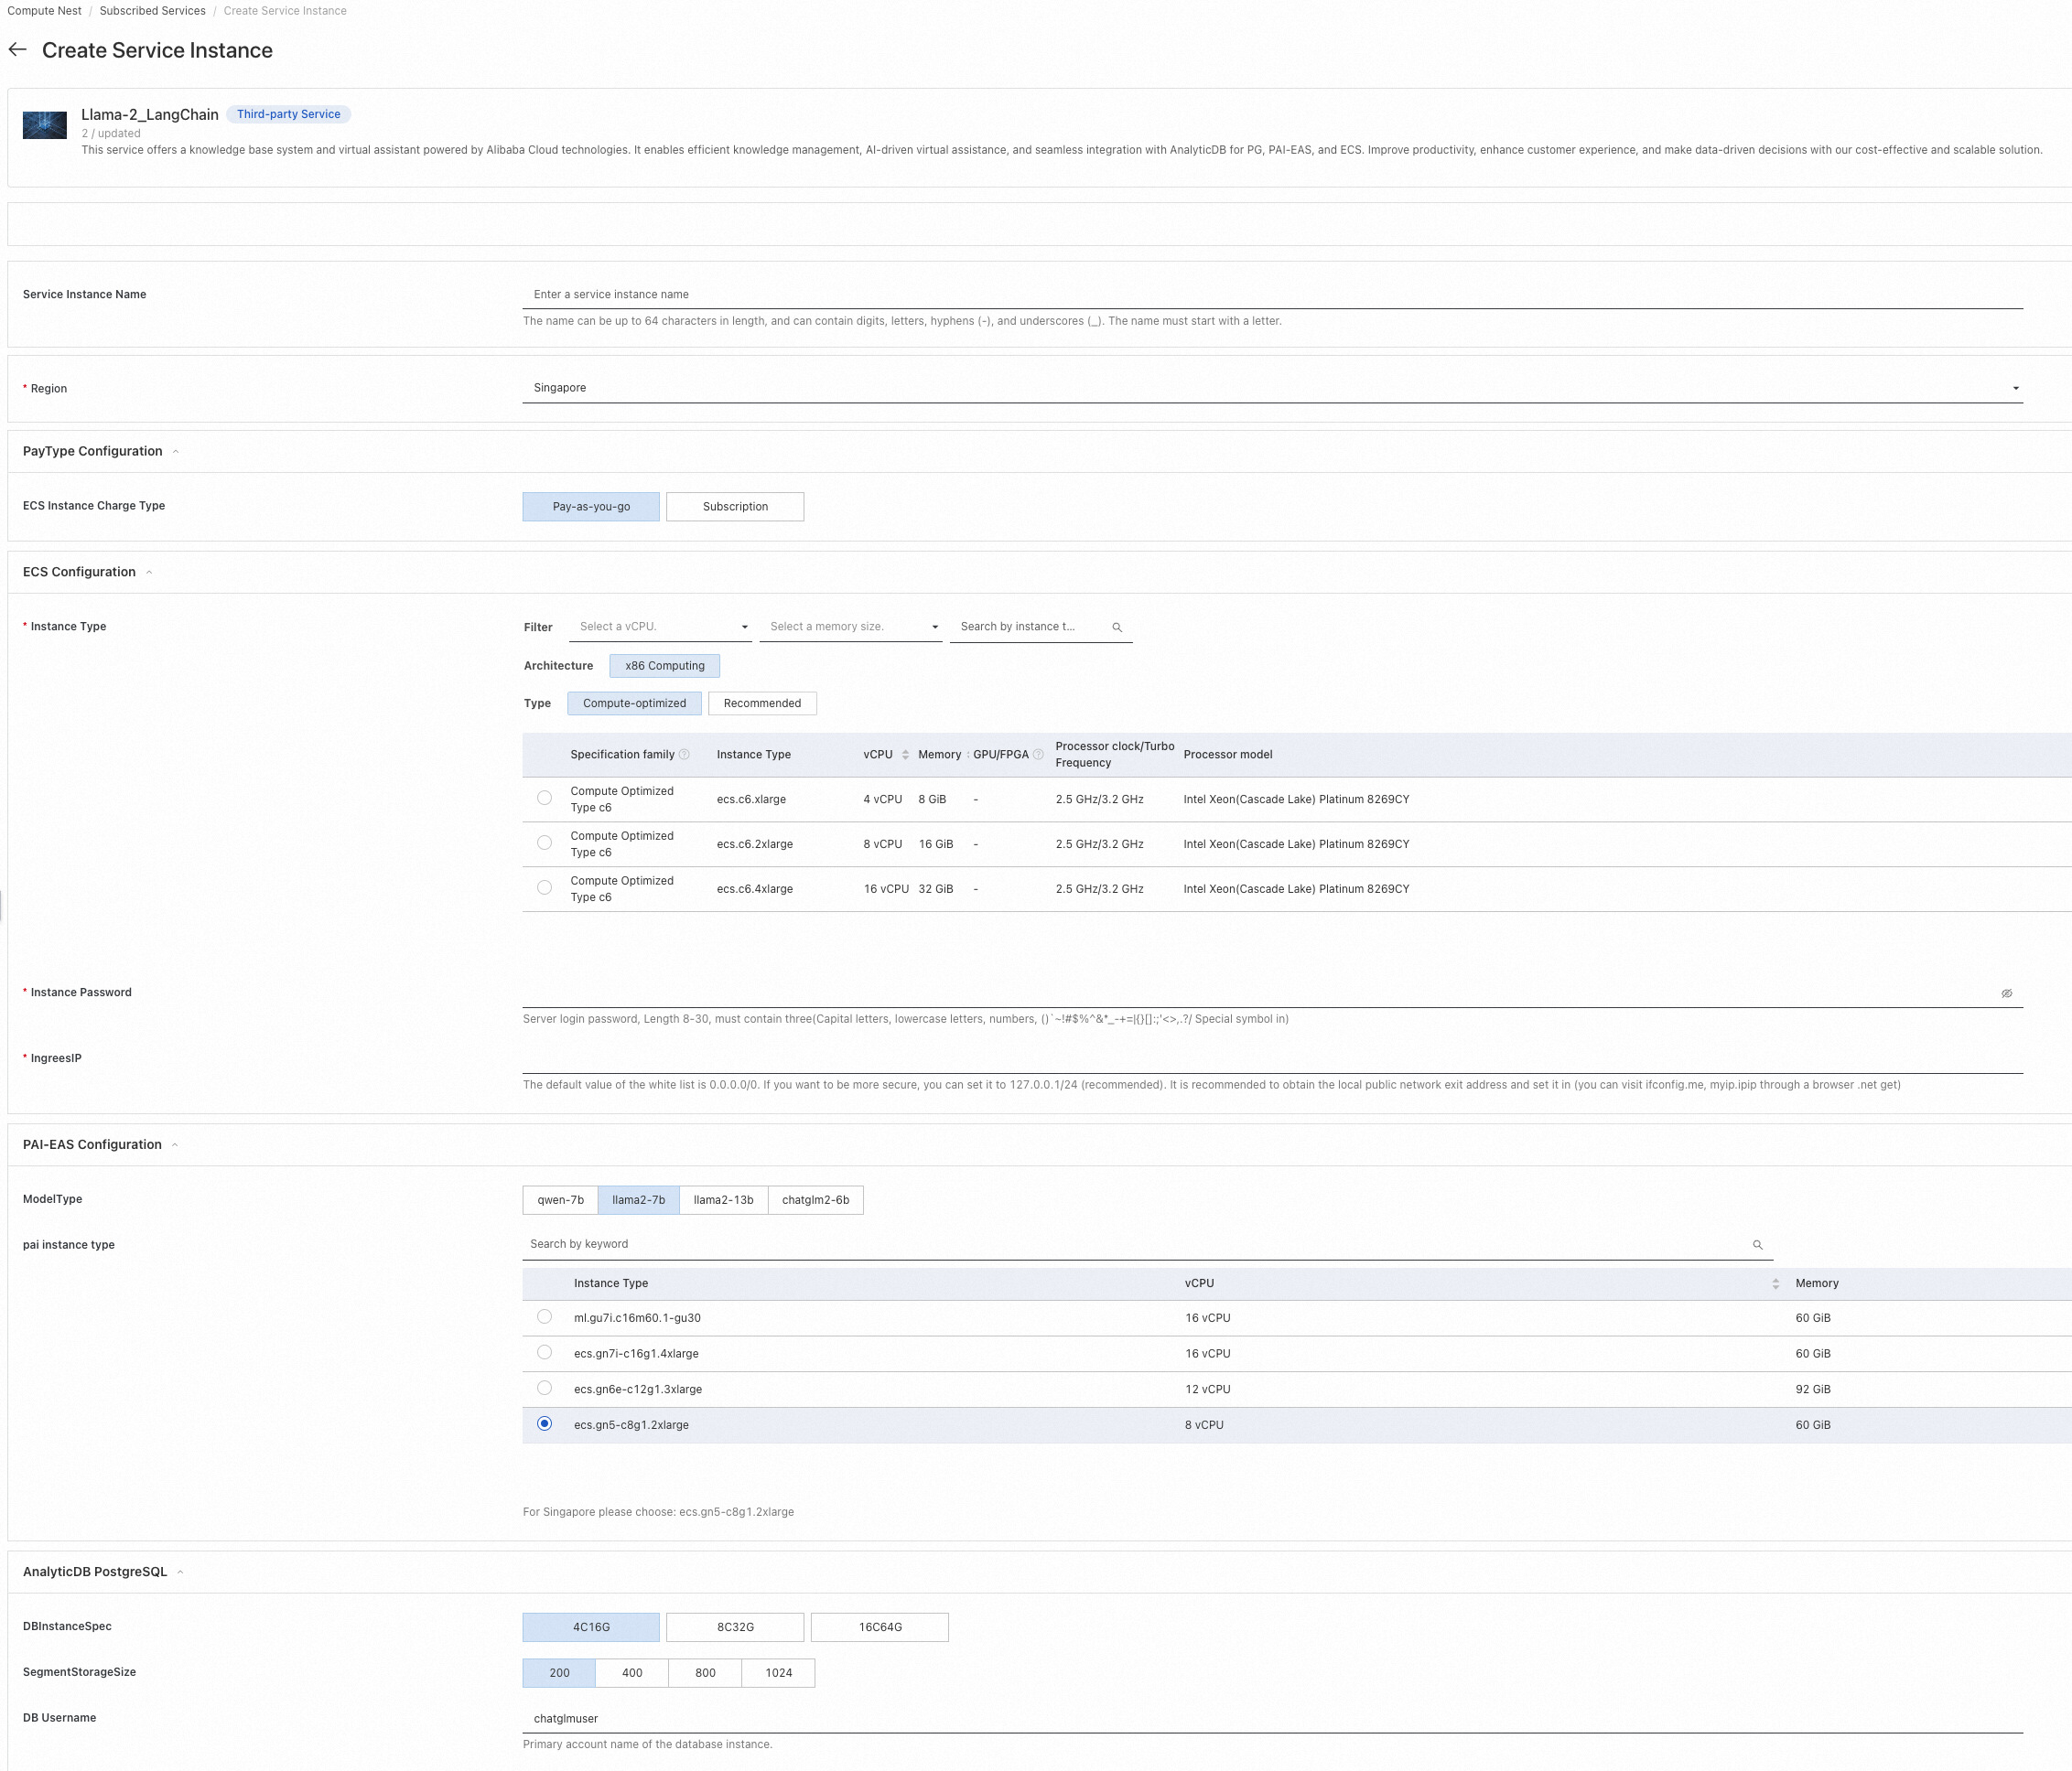Go back using the left arrow icon
The width and height of the screenshot is (2072, 1771).
17,49
